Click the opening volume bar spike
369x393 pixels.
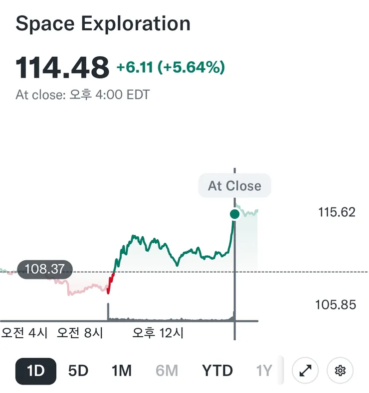tap(108, 311)
